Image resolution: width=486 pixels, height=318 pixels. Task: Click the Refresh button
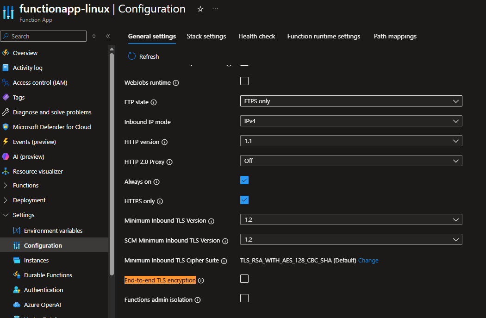143,56
